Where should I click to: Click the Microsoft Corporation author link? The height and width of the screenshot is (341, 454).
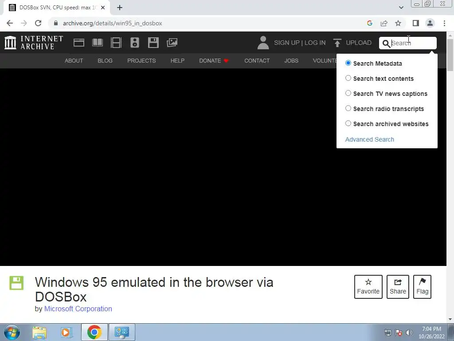(x=78, y=309)
